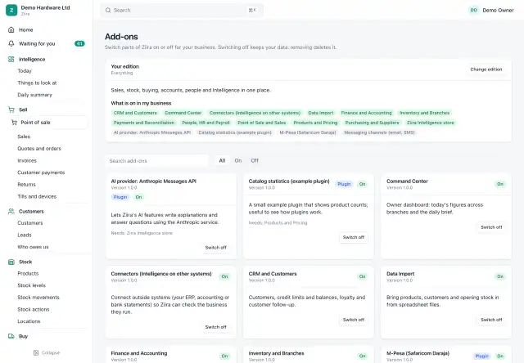Click the bell icon for Waiting for you
The width and height of the screenshot is (524, 363).
[11, 43]
